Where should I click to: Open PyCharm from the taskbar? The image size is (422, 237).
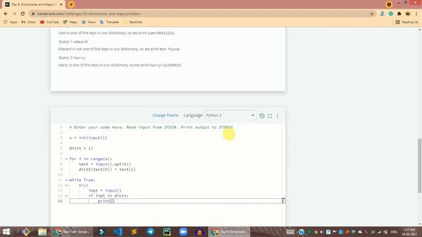point(167,232)
